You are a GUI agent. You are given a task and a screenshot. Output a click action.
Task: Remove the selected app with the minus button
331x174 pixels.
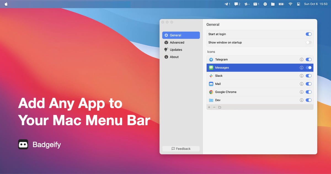click(x=214, y=107)
